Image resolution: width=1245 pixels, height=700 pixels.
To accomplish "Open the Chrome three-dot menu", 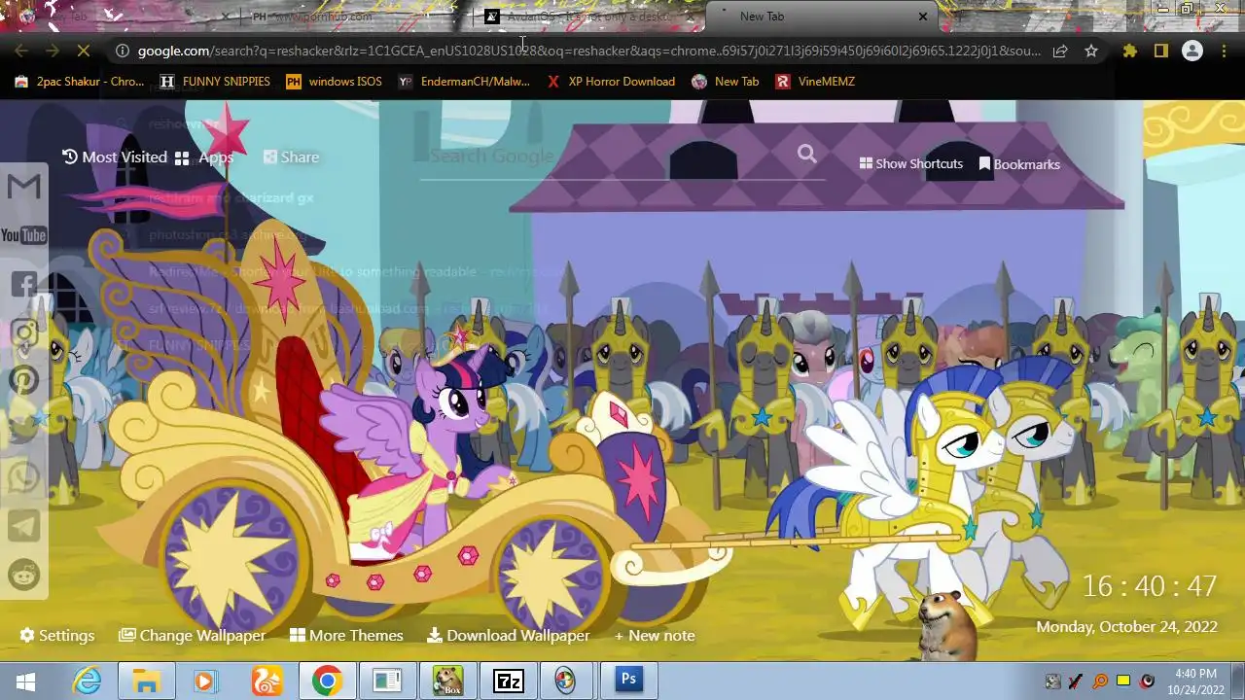I will click(1224, 51).
